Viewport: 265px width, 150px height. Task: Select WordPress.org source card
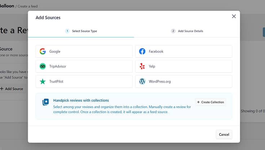pyautogui.click(x=184, y=81)
